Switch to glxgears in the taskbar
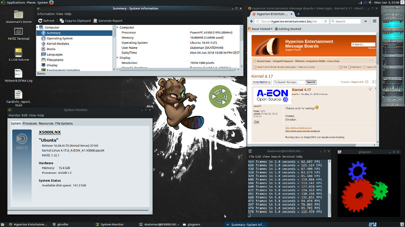The height and width of the screenshot is (227, 405). coord(192,224)
